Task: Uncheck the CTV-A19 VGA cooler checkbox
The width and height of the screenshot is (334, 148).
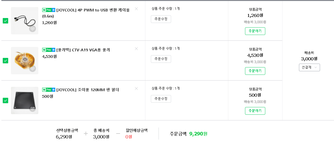Action: [x=5, y=61]
